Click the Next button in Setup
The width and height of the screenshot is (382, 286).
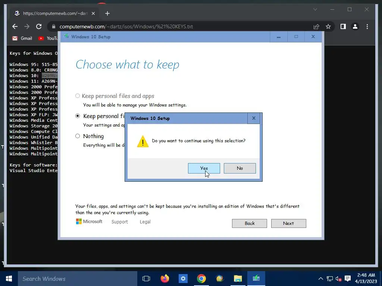point(288,223)
